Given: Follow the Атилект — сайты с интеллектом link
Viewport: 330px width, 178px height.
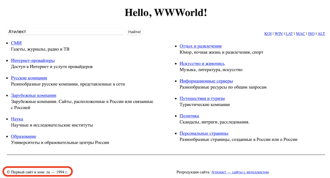Looking at the screenshot, I should click(x=240, y=172).
